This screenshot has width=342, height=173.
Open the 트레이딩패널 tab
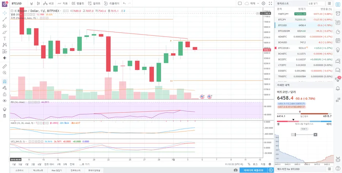[94, 170]
